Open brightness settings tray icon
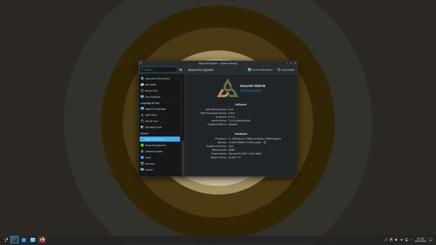 (x=401, y=239)
